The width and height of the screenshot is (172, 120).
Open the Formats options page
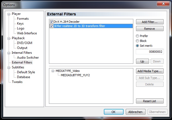tap(23, 19)
